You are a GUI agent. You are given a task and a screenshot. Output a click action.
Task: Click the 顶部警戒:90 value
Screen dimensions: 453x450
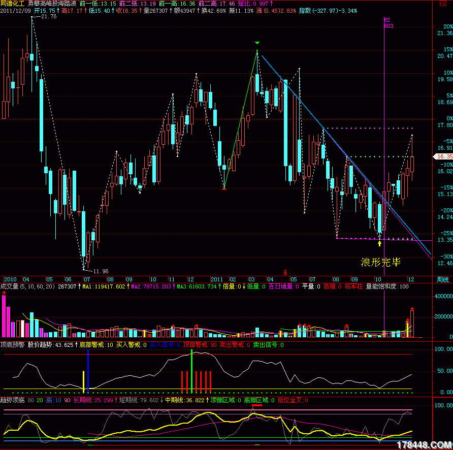(200, 345)
